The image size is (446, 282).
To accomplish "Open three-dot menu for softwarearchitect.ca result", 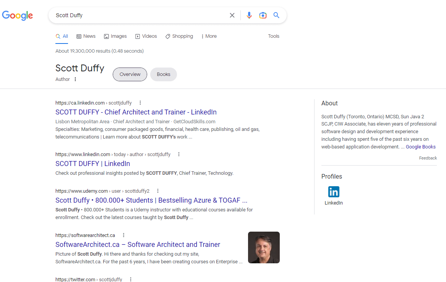I will pos(123,235).
